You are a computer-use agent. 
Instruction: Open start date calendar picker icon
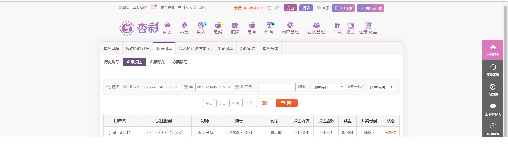185,87
